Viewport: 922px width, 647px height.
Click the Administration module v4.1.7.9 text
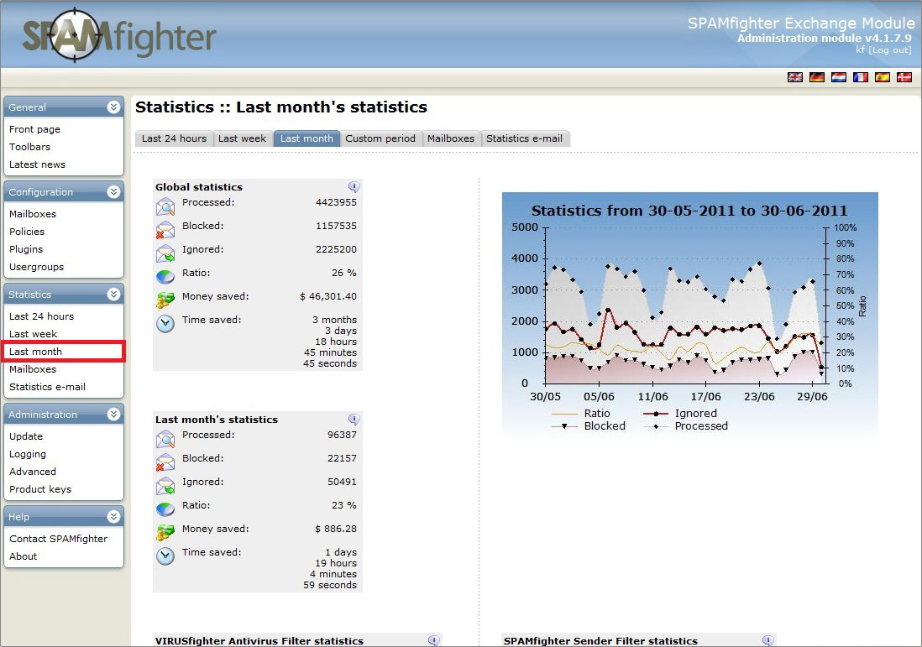click(x=825, y=39)
